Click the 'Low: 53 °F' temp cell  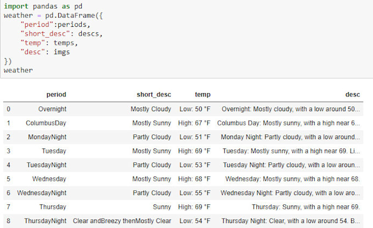[x=195, y=165]
